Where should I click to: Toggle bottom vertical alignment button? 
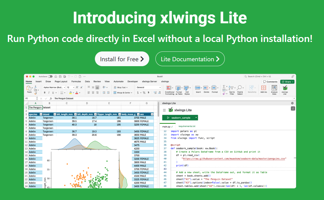(97, 87)
